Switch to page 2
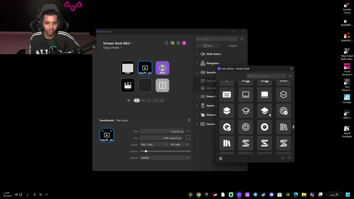 point(143,100)
